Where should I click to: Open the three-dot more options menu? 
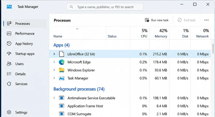(206, 20)
